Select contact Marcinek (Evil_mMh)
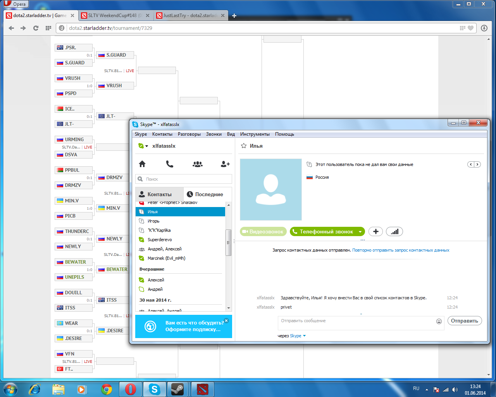This screenshot has height=397, width=496. tap(180, 258)
